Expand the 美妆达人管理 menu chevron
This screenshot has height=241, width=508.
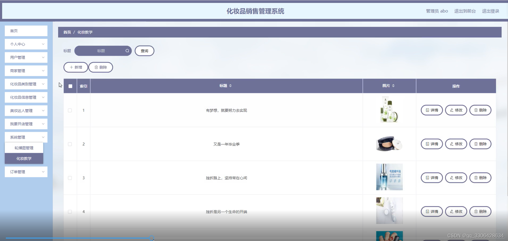pyautogui.click(x=43, y=111)
